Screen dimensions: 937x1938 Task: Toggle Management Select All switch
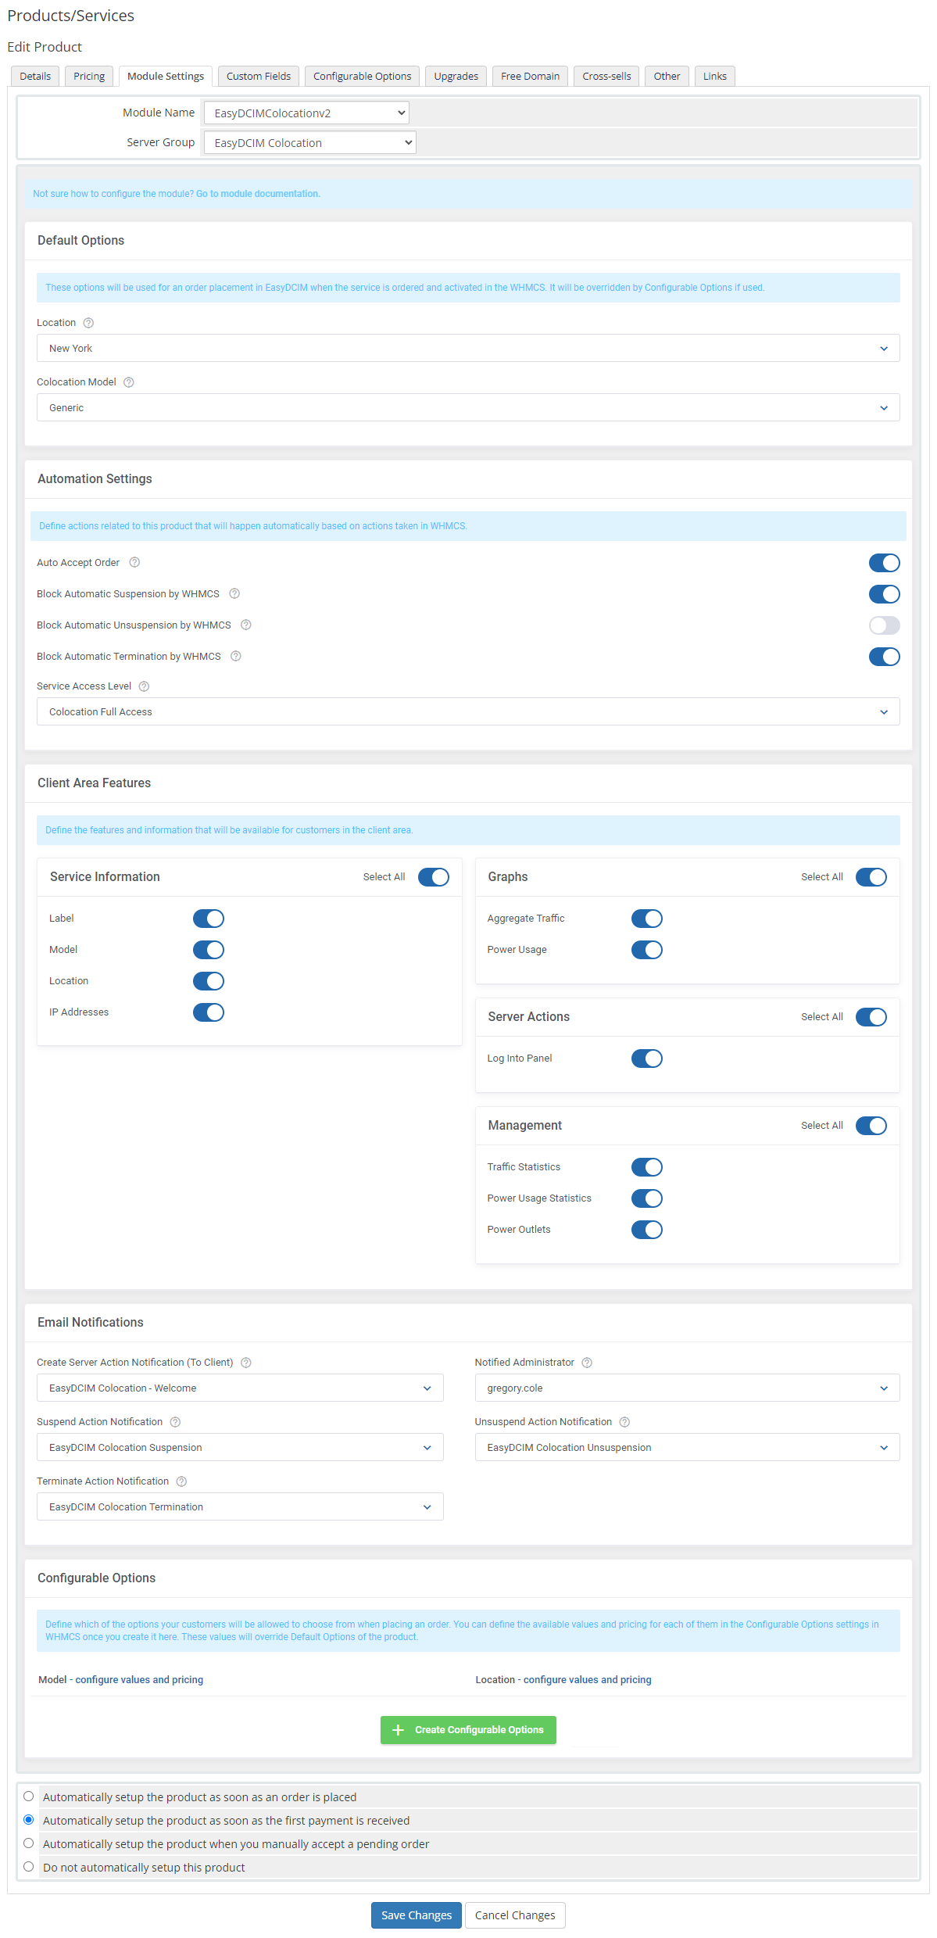click(x=871, y=1126)
